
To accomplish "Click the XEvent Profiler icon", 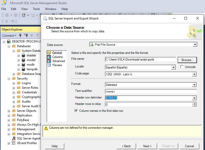I will 14,143.
